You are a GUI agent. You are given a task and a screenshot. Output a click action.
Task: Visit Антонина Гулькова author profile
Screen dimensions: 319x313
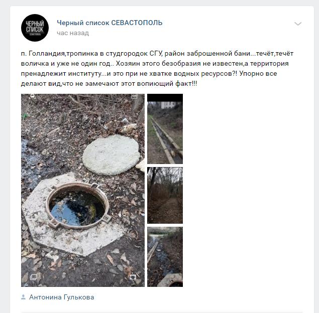pos(61,297)
